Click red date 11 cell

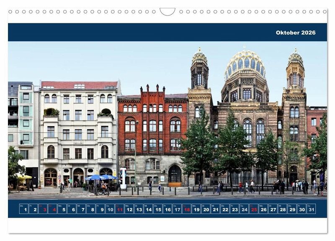pyautogui.click(x=119, y=209)
